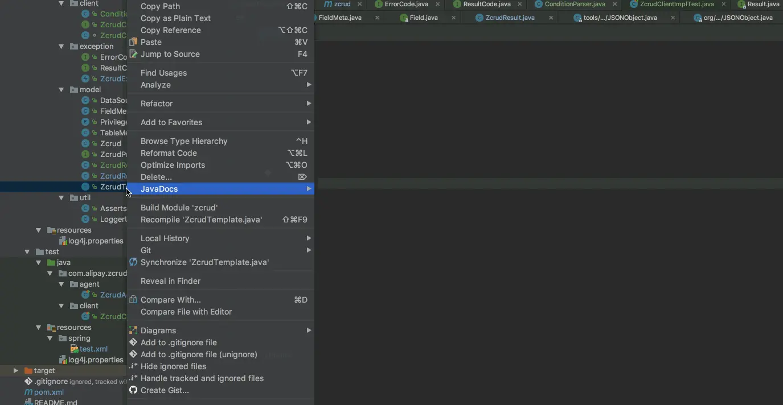Image resolution: width=783 pixels, height=405 pixels.
Task: Click the Paste clipboard icon
Action: click(133, 42)
